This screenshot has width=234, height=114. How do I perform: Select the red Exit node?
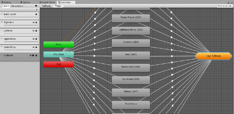click(59, 64)
